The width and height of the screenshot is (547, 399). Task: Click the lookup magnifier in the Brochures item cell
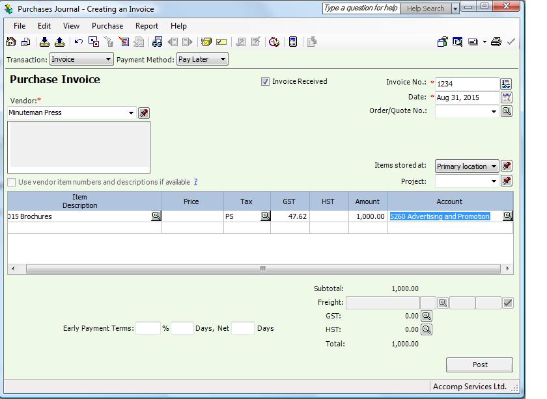(156, 216)
